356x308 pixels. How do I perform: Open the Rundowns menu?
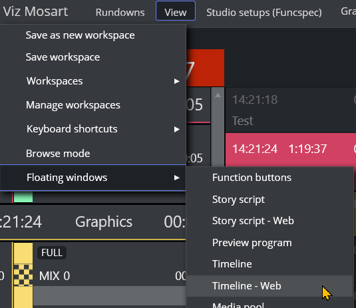[120, 12]
